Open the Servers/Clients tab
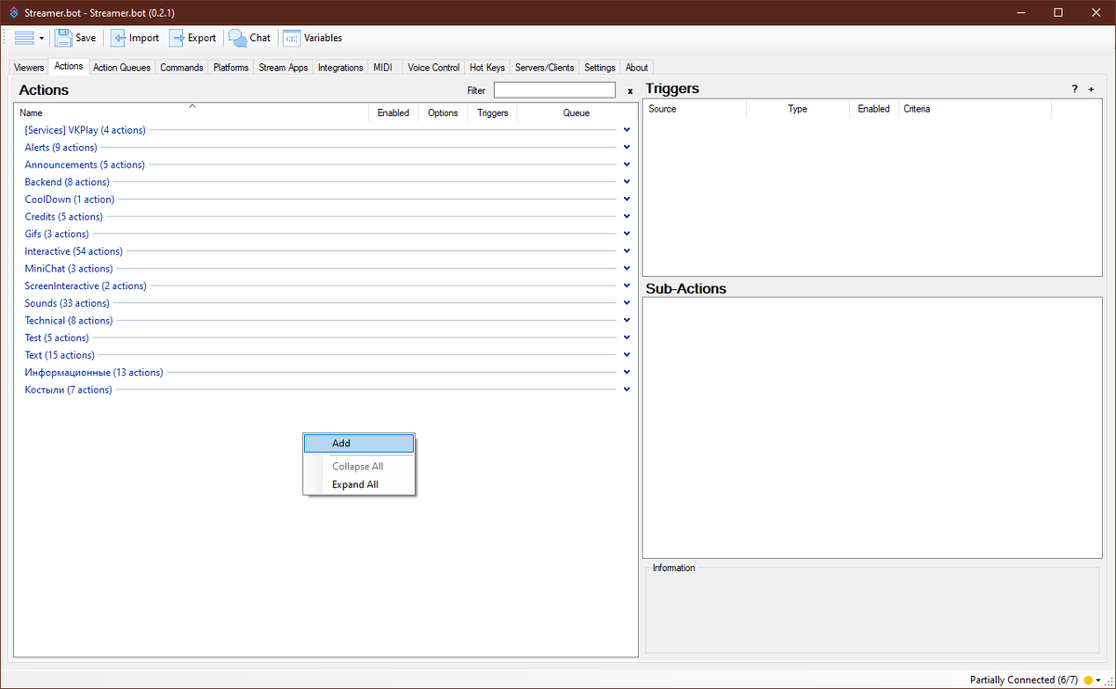This screenshot has width=1116, height=689. click(545, 68)
